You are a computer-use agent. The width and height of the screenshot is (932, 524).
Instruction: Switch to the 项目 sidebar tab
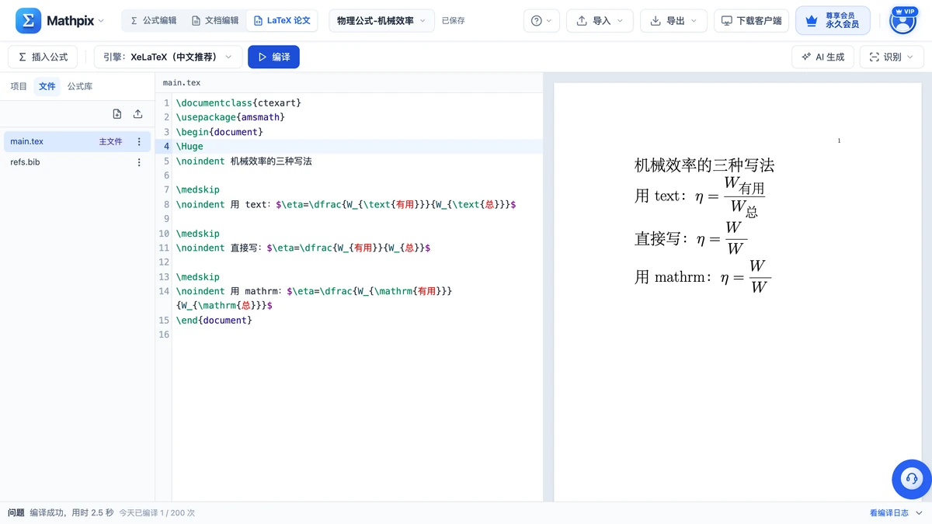[x=19, y=86]
